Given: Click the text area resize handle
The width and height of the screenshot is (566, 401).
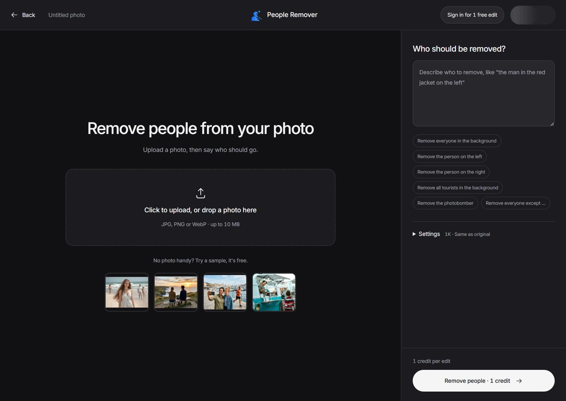Looking at the screenshot, I should (x=552, y=124).
